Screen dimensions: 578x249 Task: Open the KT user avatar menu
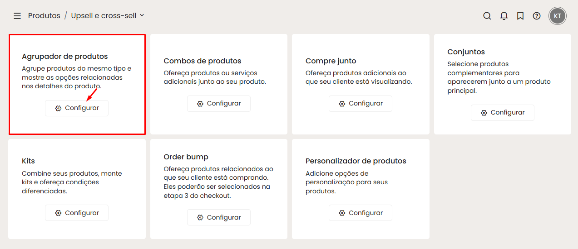pyautogui.click(x=558, y=16)
